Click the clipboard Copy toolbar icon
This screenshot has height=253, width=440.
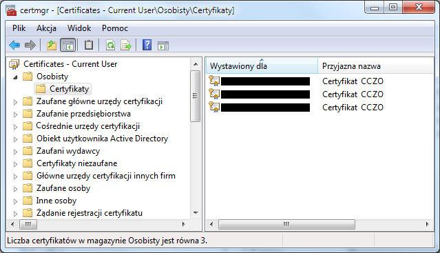pyautogui.click(x=89, y=45)
